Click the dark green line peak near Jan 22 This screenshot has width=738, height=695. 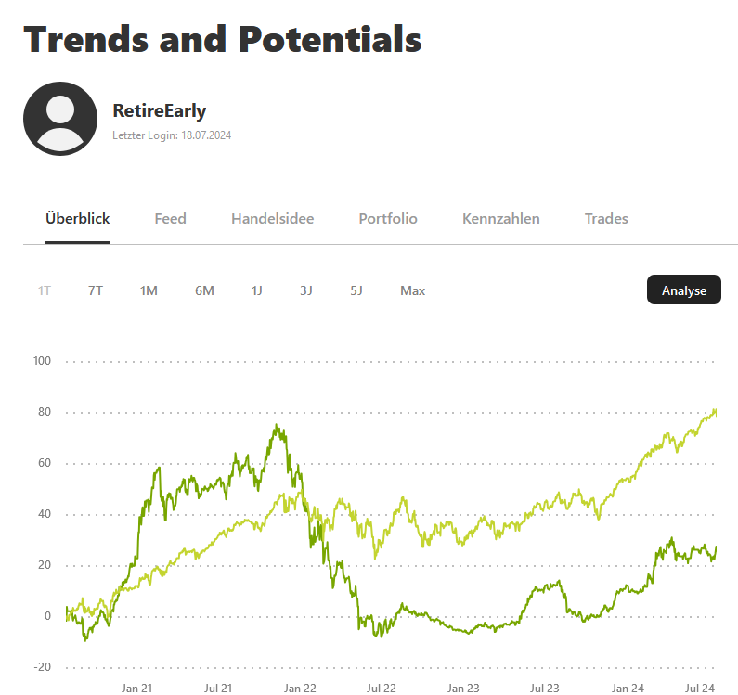click(x=277, y=427)
